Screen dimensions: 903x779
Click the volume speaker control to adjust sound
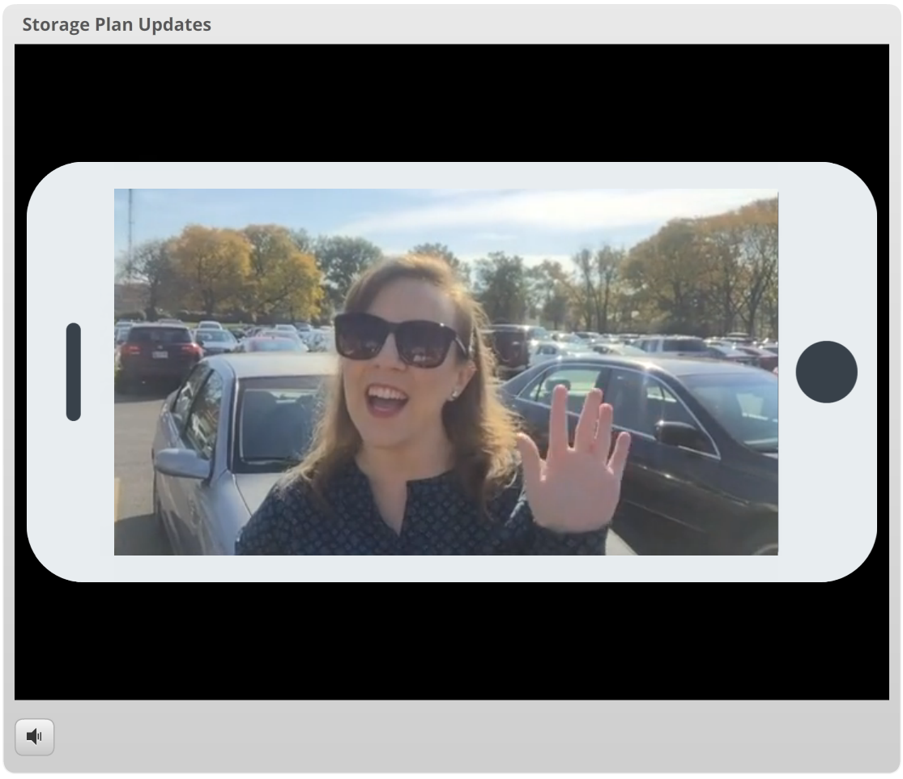[x=35, y=736]
